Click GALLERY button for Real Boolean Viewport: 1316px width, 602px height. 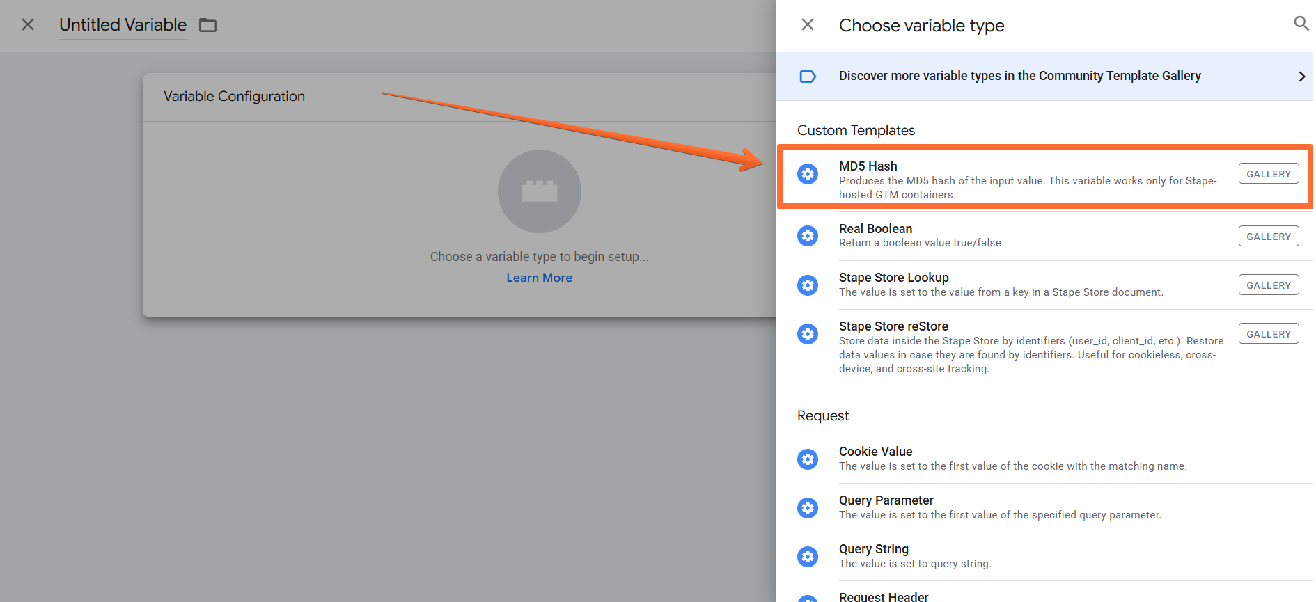(1269, 237)
